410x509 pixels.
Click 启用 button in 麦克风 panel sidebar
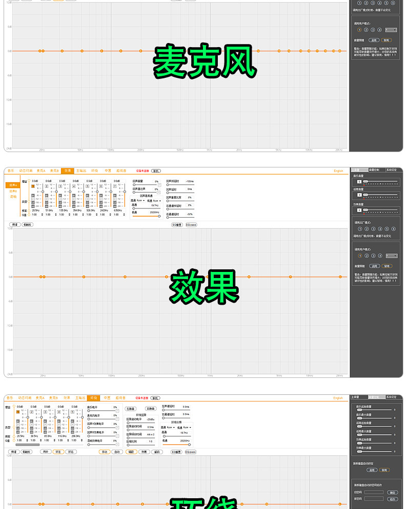click(x=374, y=40)
